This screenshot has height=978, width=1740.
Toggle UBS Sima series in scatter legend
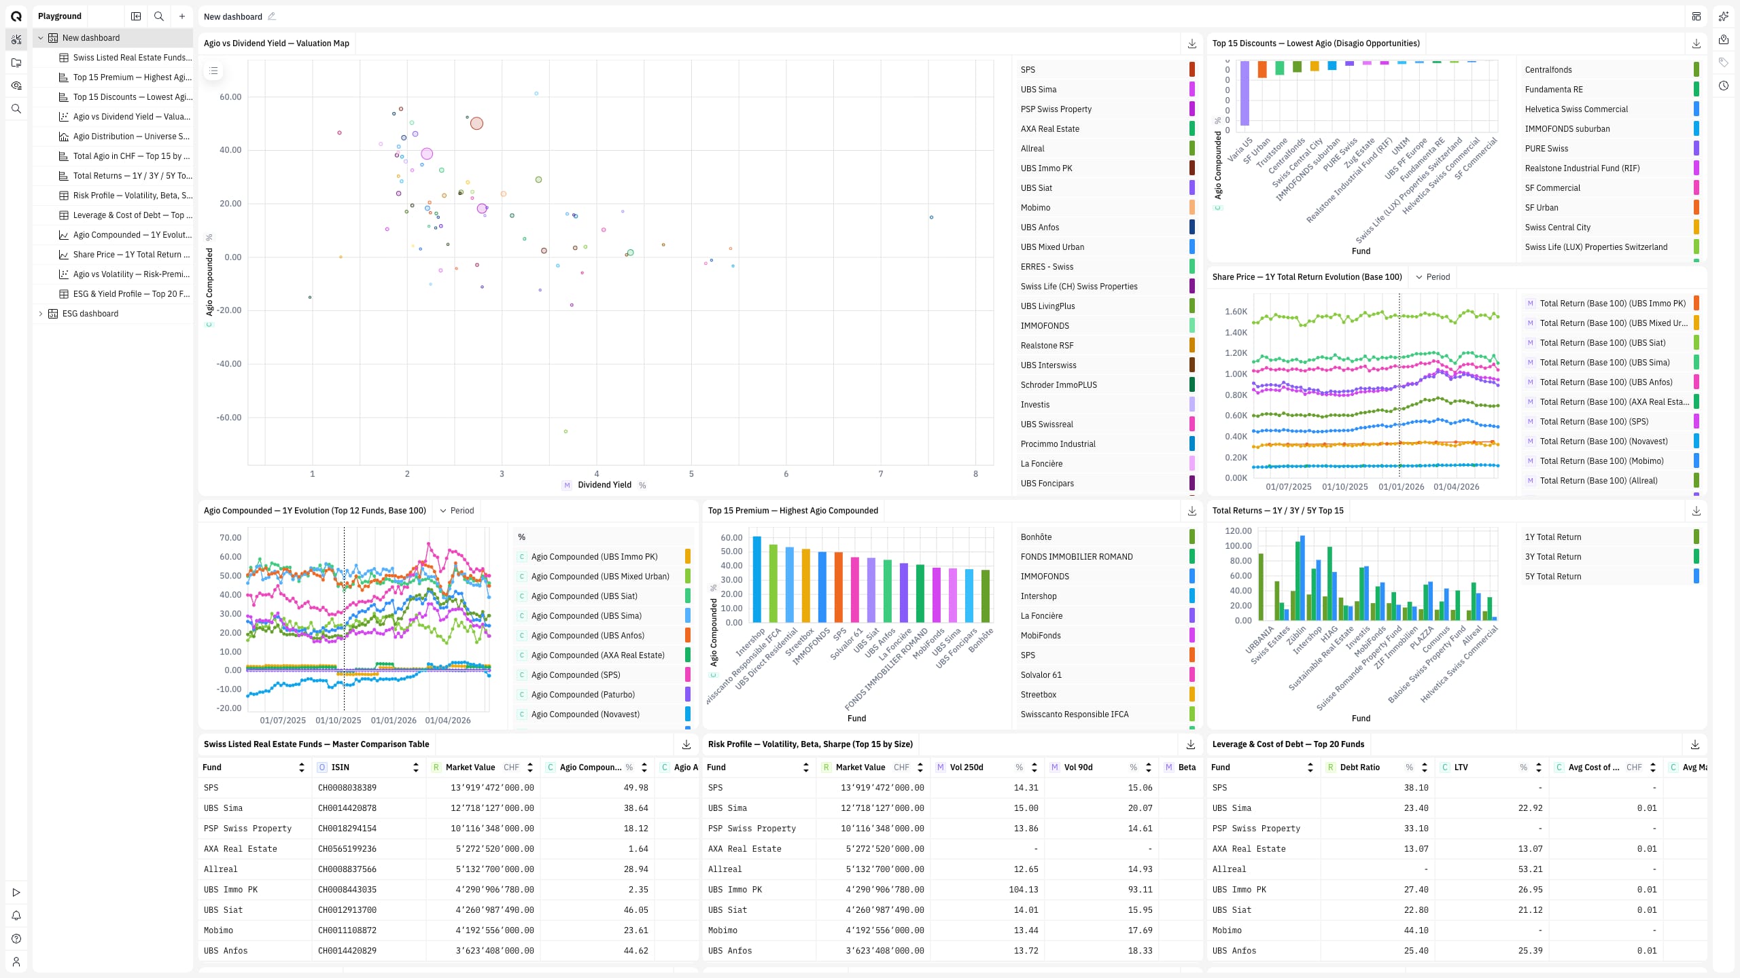click(1107, 90)
